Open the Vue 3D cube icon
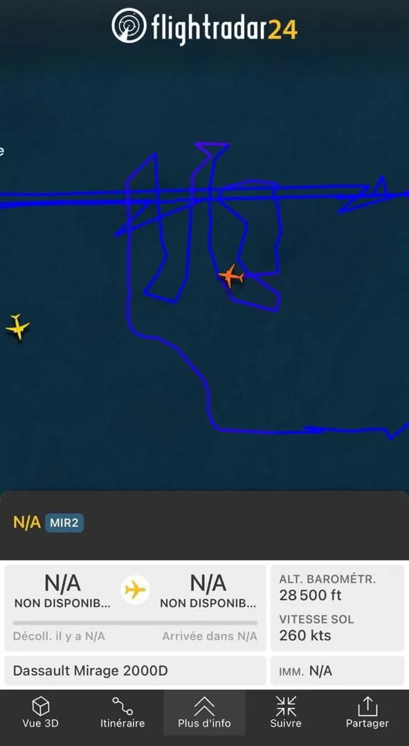 coord(40,706)
